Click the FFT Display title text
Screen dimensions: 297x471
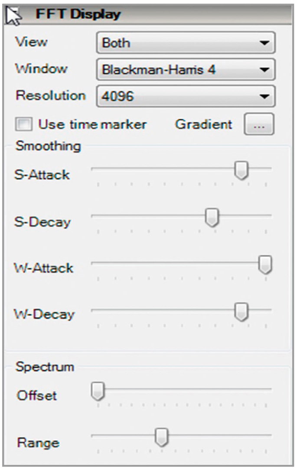click(x=78, y=14)
